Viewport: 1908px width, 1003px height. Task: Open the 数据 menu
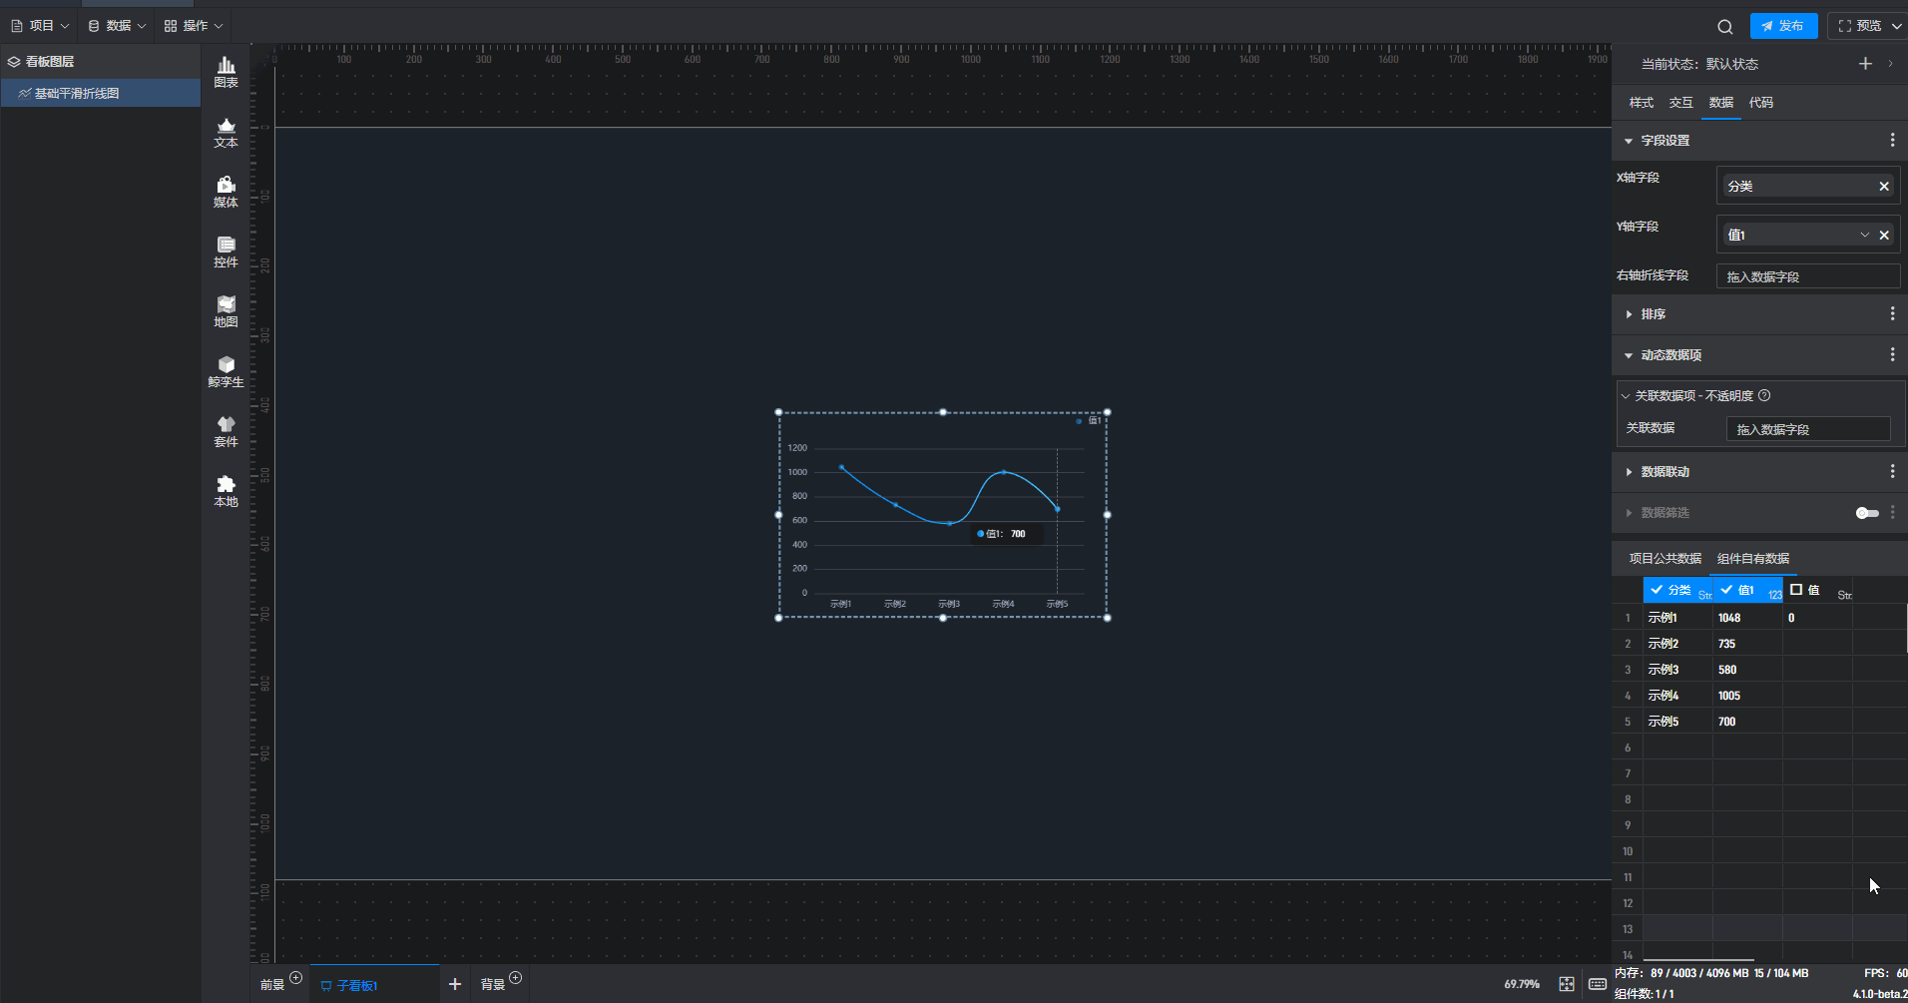(x=117, y=26)
